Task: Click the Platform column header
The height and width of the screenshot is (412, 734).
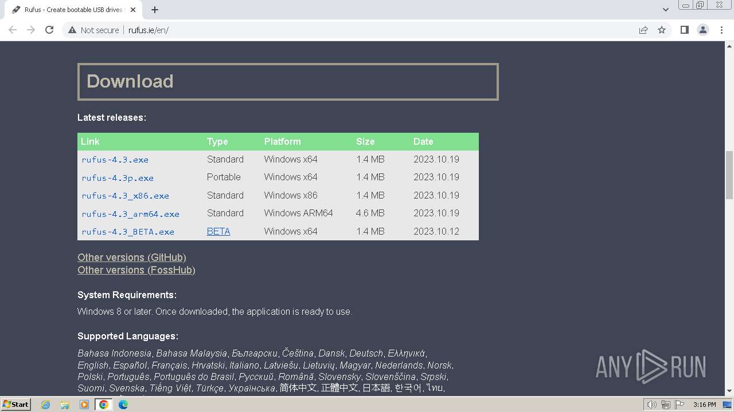Action: click(x=283, y=141)
